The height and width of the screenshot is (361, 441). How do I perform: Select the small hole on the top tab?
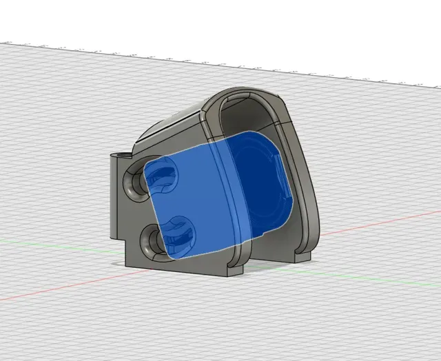click(x=123, y=154)
